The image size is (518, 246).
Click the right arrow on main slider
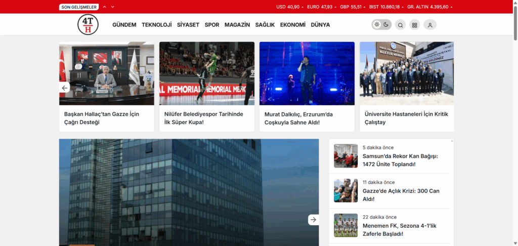[x=313, y=220]
